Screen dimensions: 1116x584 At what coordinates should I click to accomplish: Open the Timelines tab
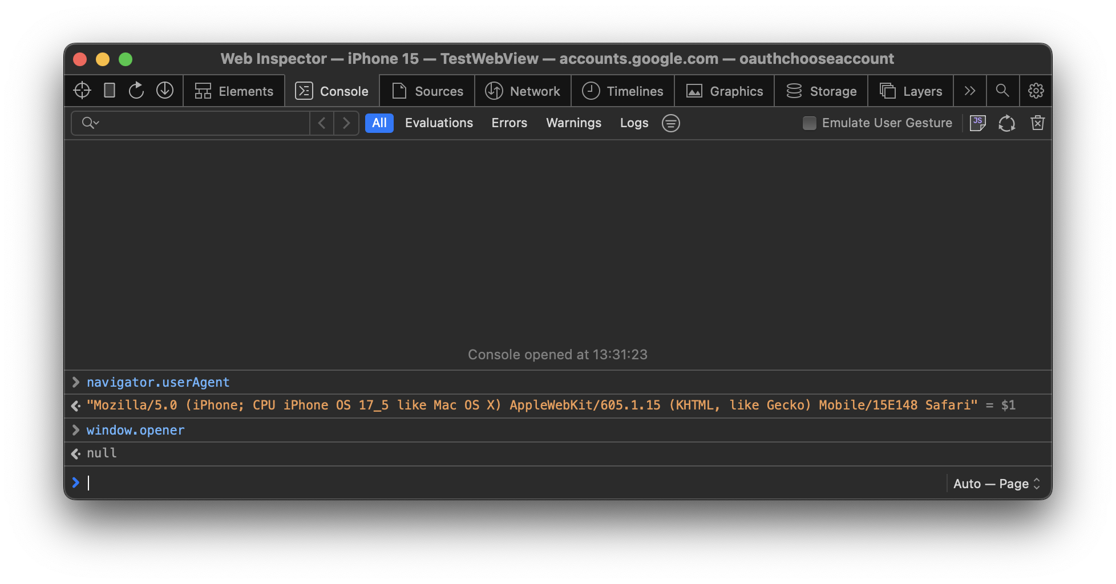point(622,91)
